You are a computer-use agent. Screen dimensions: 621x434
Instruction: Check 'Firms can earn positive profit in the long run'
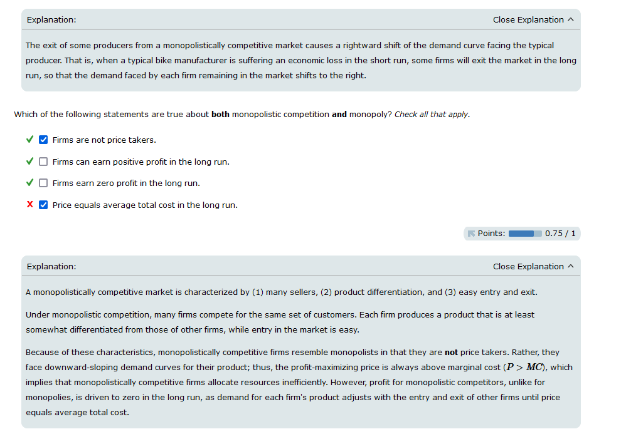click(x=43, y=161)
